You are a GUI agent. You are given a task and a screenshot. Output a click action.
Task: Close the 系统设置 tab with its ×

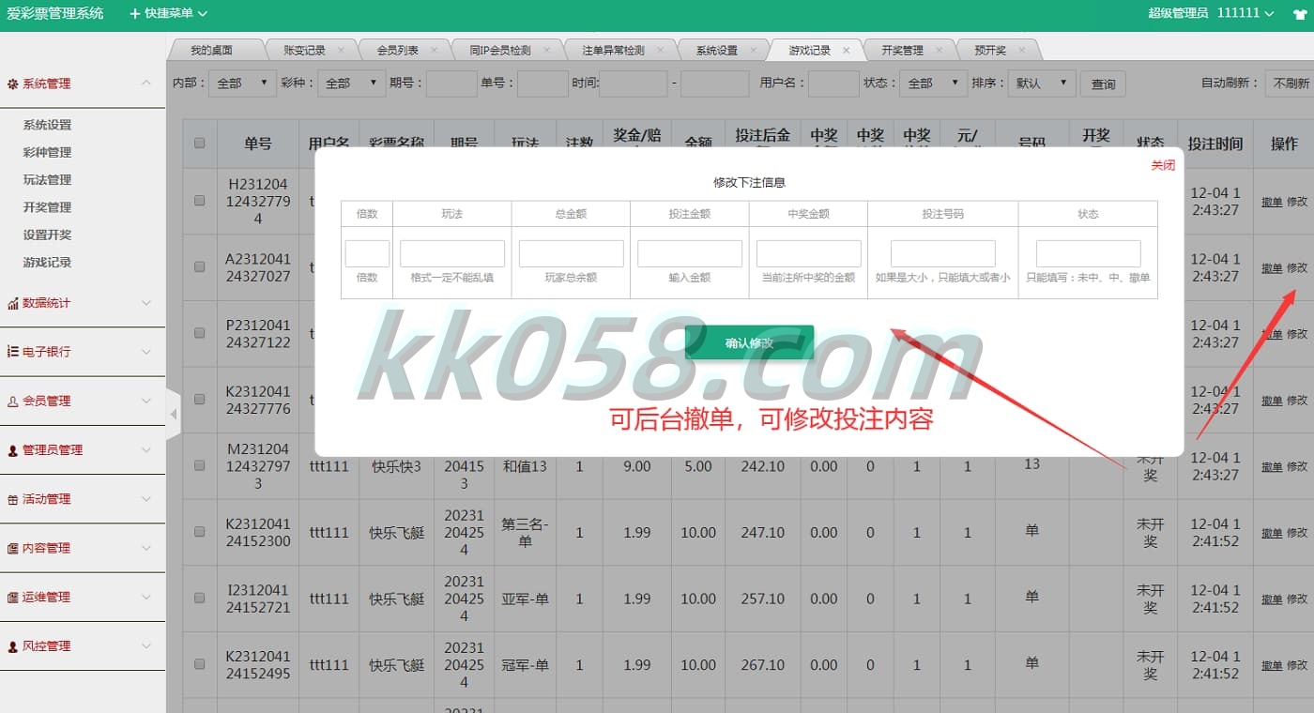point(753,51)
